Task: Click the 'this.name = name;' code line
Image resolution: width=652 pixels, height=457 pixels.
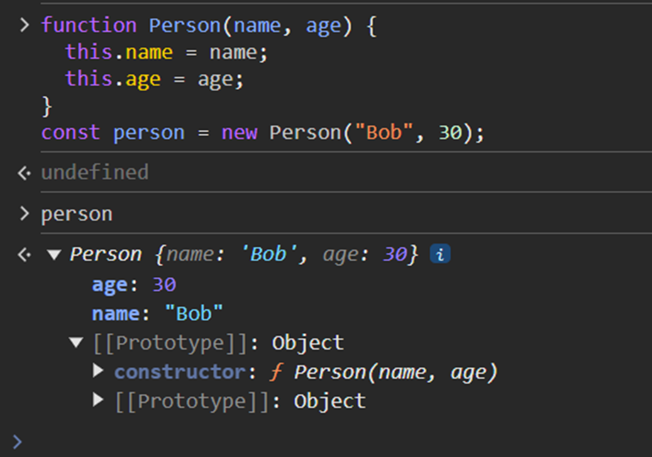Action: 167,53
